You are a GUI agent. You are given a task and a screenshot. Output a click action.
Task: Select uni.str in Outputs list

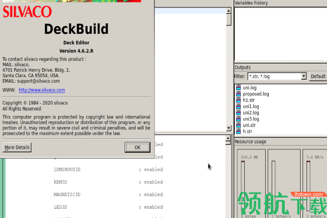(x=249, y=125)
